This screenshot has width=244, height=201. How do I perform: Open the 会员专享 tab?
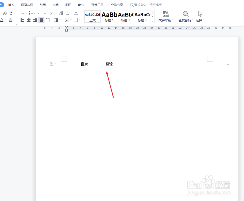coord(117,5)
